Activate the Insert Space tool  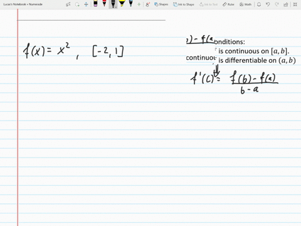86,4
